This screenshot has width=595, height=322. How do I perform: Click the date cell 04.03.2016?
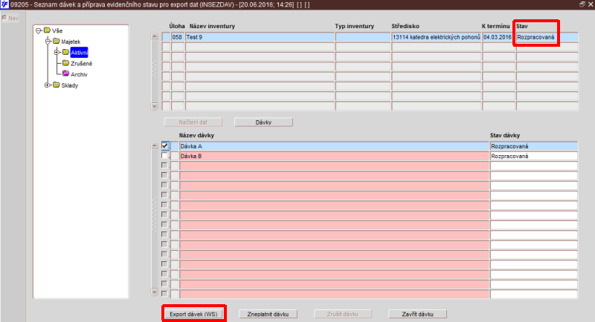pyautogui.click(x=498, y=37)
